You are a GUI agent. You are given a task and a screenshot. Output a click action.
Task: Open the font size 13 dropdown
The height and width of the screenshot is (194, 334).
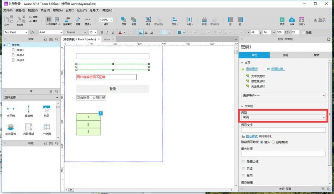(93, 32)
